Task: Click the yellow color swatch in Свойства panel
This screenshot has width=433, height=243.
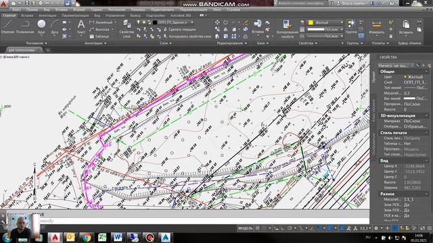Action: (x=311, y=22)
